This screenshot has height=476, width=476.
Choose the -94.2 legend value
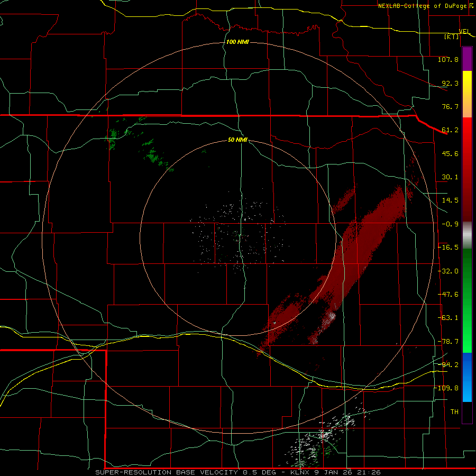448,364
